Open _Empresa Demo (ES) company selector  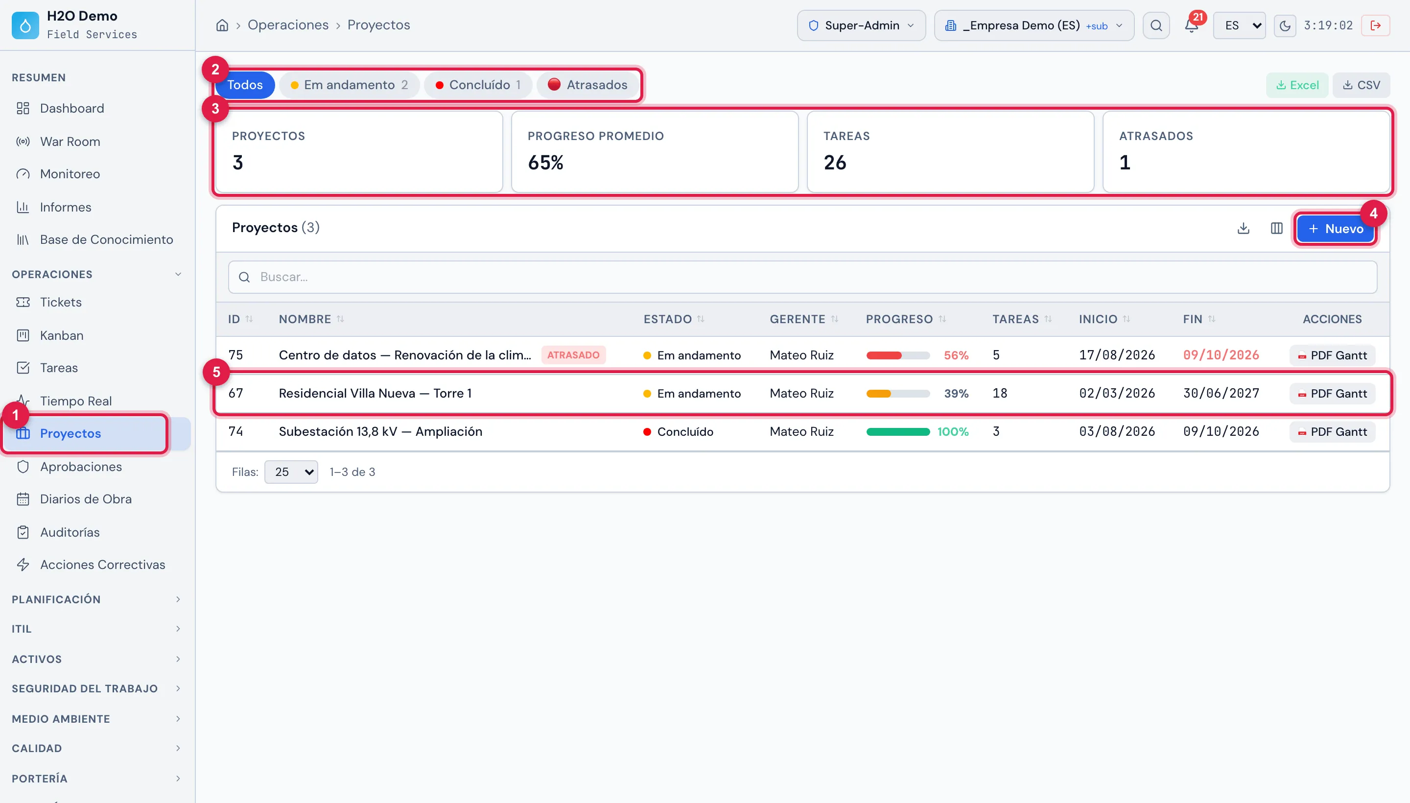[1034, 25]
